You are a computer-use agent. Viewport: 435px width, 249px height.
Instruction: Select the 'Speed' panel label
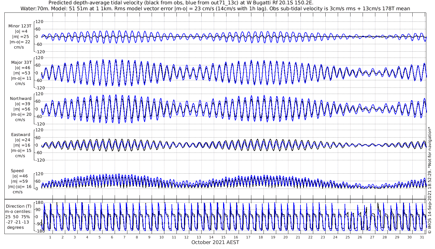17,171
